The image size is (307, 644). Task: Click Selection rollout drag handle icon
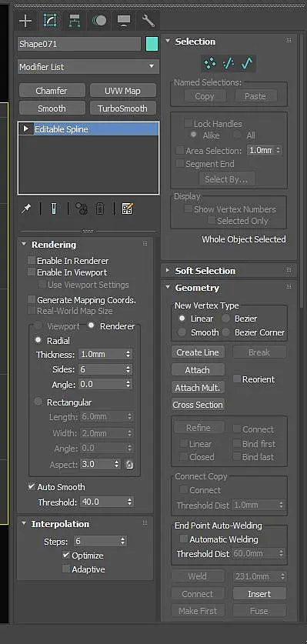click(289, 41)
